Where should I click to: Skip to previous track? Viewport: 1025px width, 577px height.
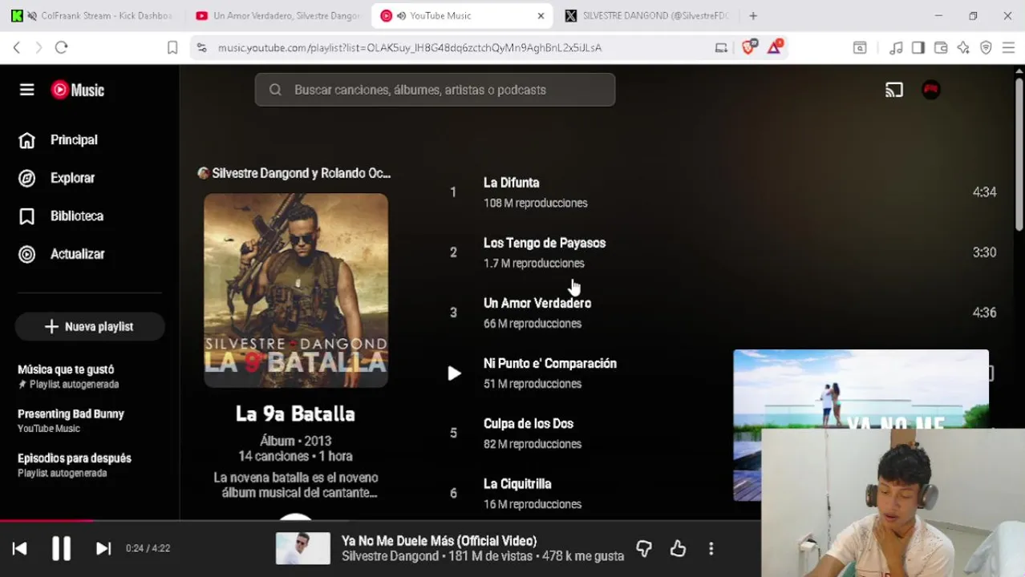click(20, 548)
